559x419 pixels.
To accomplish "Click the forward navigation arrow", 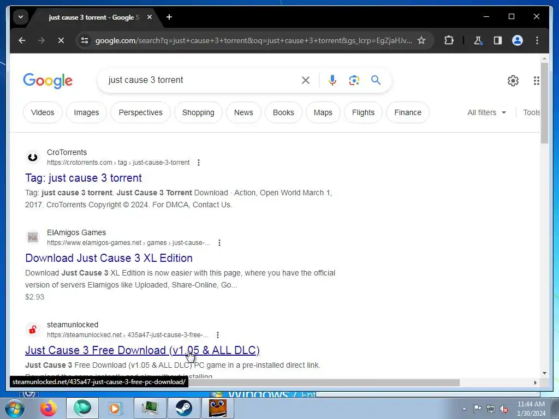I will [x=41, y=40].
